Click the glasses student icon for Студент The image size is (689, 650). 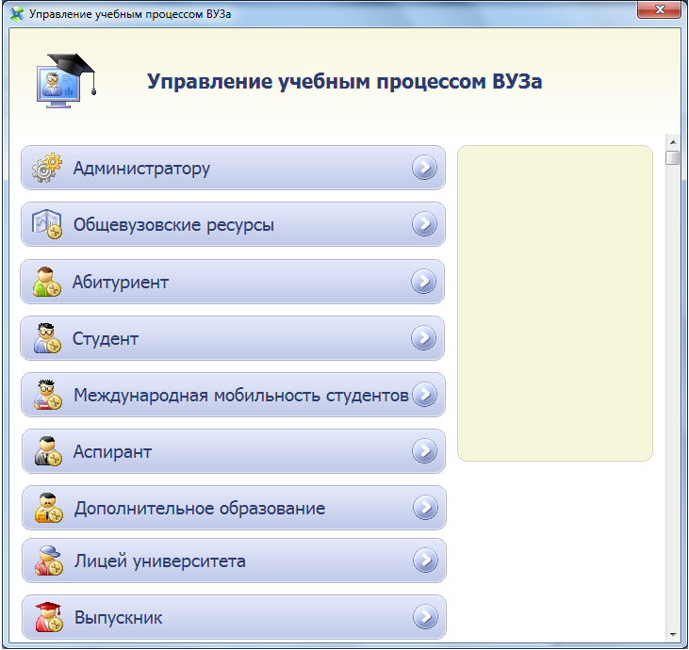[x=47, y=338]
